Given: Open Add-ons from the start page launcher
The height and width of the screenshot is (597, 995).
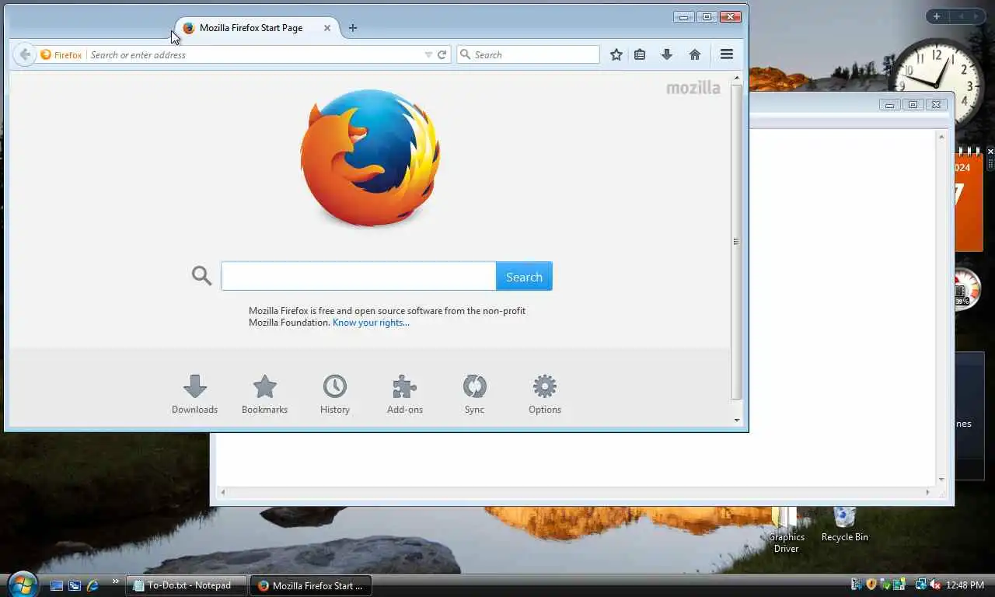Looking at the screenshot, I should click(x=405, y=395).
